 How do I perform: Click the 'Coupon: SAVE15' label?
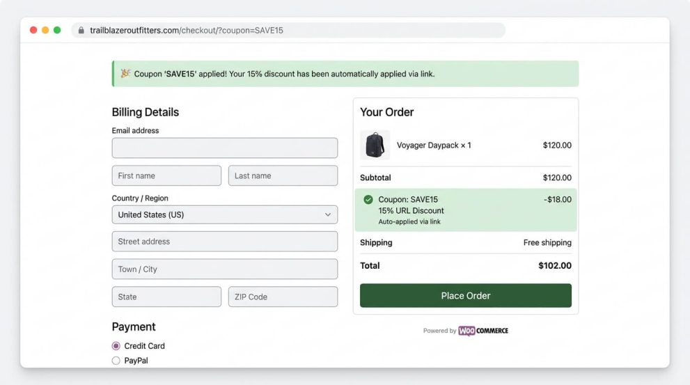(408, 199)
